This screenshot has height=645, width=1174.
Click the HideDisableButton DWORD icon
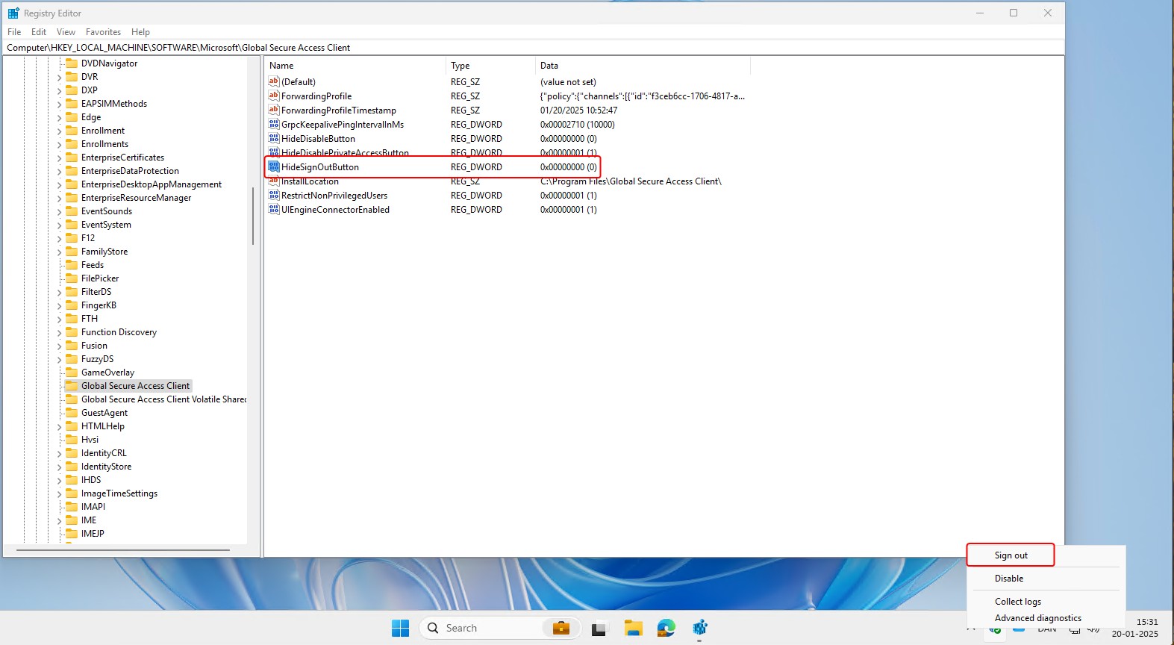tap(273, 138)
